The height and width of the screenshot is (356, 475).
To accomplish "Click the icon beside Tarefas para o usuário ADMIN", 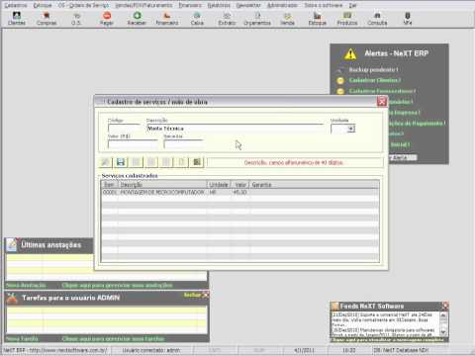I will click(x=12, y=298).
